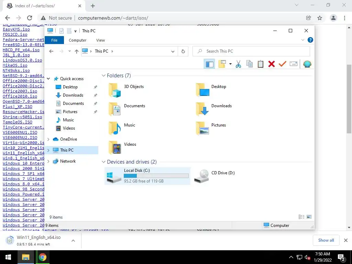Viewport: 352px width, 264px height.
Task: Open Win11_English_x64.iso download options chevron
Action: pos(73,240)
